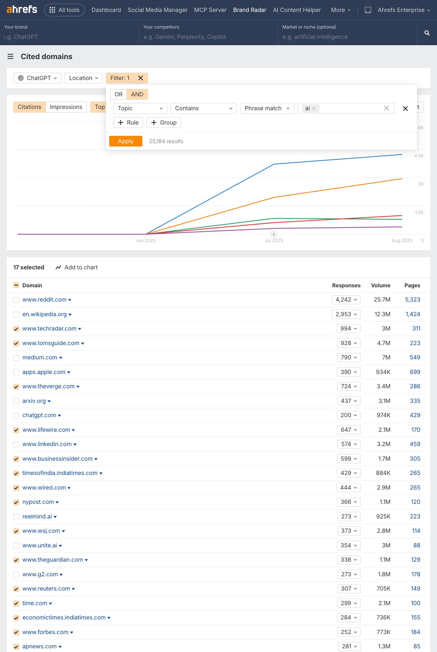Open Brand Radar in top navigation
Image resolution: width=437 pixels, height=652 pixels.
(x=250, y=10)
